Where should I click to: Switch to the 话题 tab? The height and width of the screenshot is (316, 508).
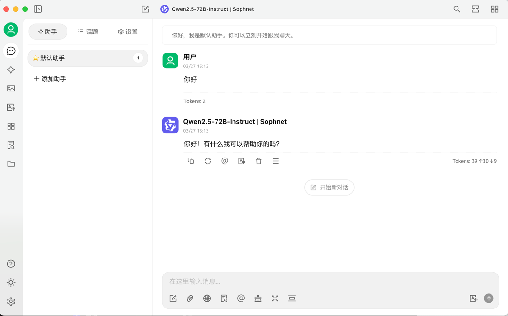[88, 32]
